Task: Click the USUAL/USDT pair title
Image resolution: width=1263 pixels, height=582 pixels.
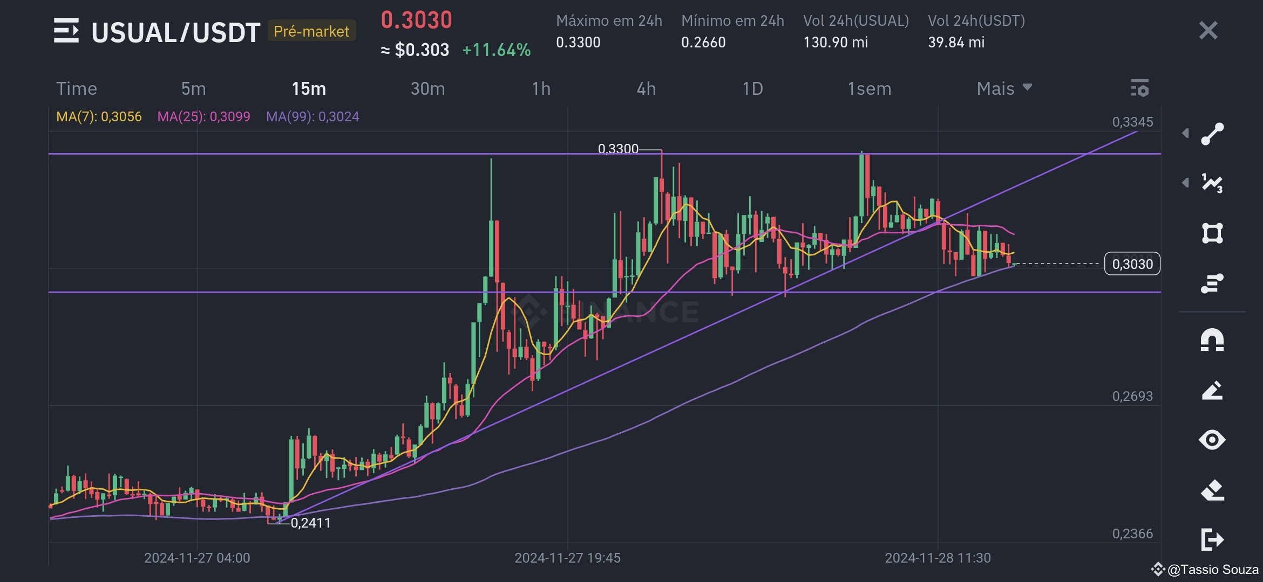Action: [176, 32]
